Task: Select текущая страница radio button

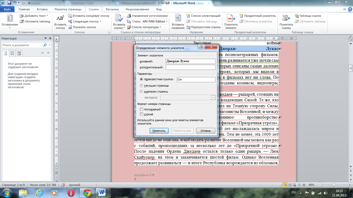Action: coord(141,85)
